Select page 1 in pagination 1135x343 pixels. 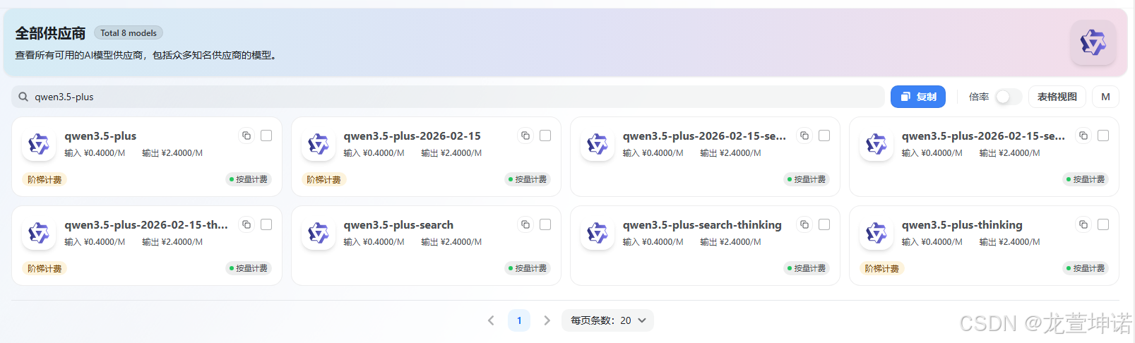[x=519, y=320]
